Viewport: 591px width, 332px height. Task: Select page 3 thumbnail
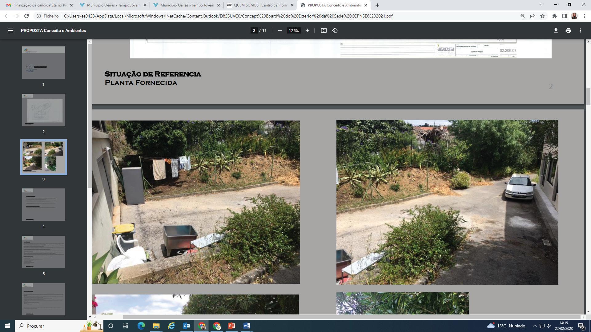point(44,157)
